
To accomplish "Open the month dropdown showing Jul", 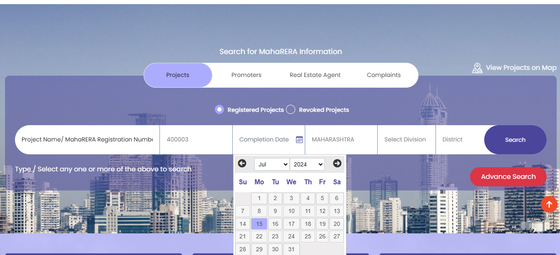I will click(272, 164).
